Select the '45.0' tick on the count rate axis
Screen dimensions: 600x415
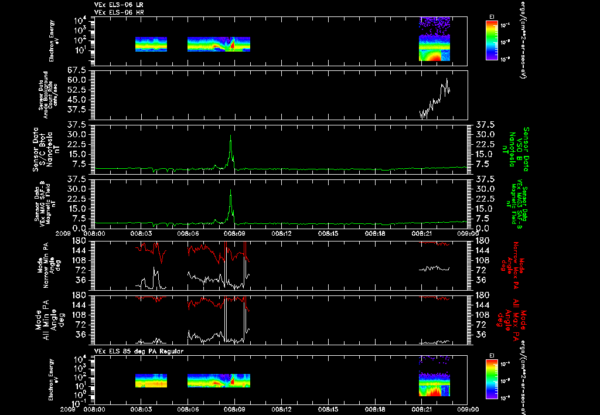pos(77,100)
